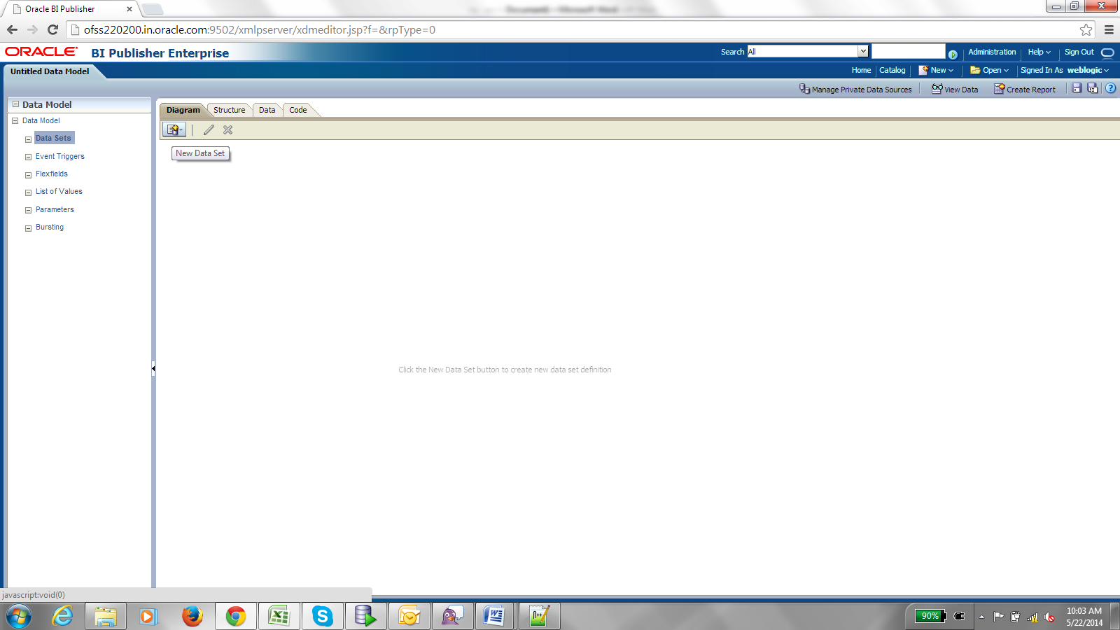1120x630 pixels.
Task: Collapse the Data Model tree node
Action: pyautogui.click(x=15, y=120)
